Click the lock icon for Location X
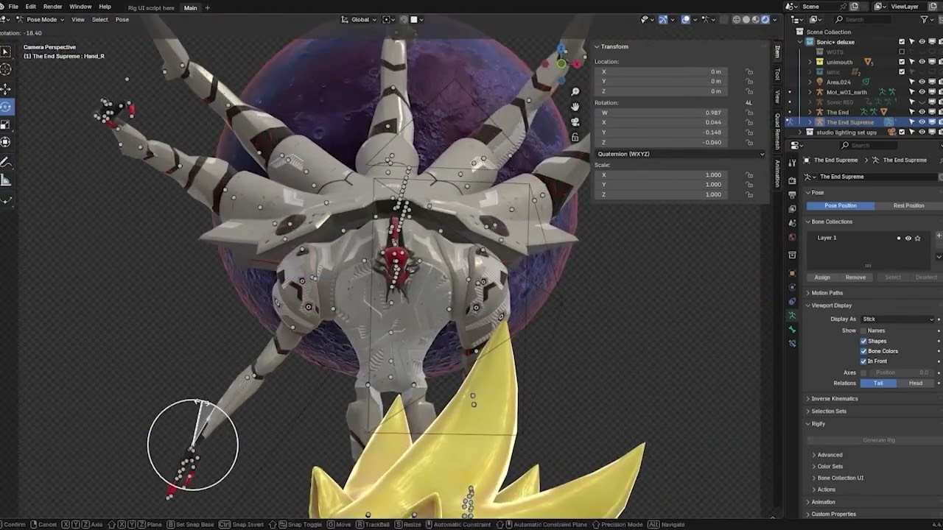The image size is (943, 530). [x=749, y=71]
